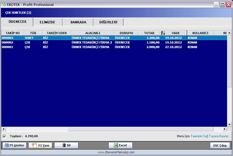
Task: Click the ÇEK SENETLER (3) title
Action: tap(18, 13)
